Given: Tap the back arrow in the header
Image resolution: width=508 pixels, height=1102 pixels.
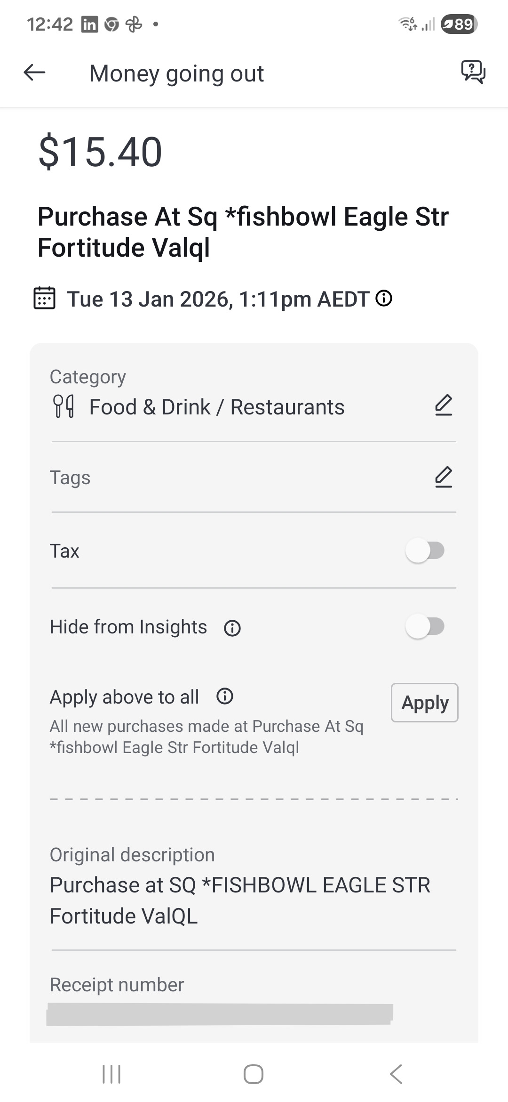Looking at the screenshot, I should pos(34,73).
